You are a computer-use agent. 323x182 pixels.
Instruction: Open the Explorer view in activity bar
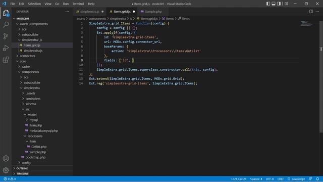click(6, 13)
